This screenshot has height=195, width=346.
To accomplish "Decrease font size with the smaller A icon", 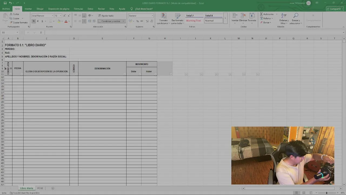I will (x=68, y=16).
